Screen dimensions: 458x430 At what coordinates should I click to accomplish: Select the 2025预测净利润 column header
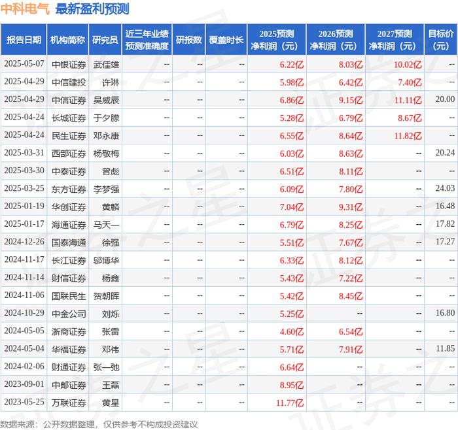(277, 40)
